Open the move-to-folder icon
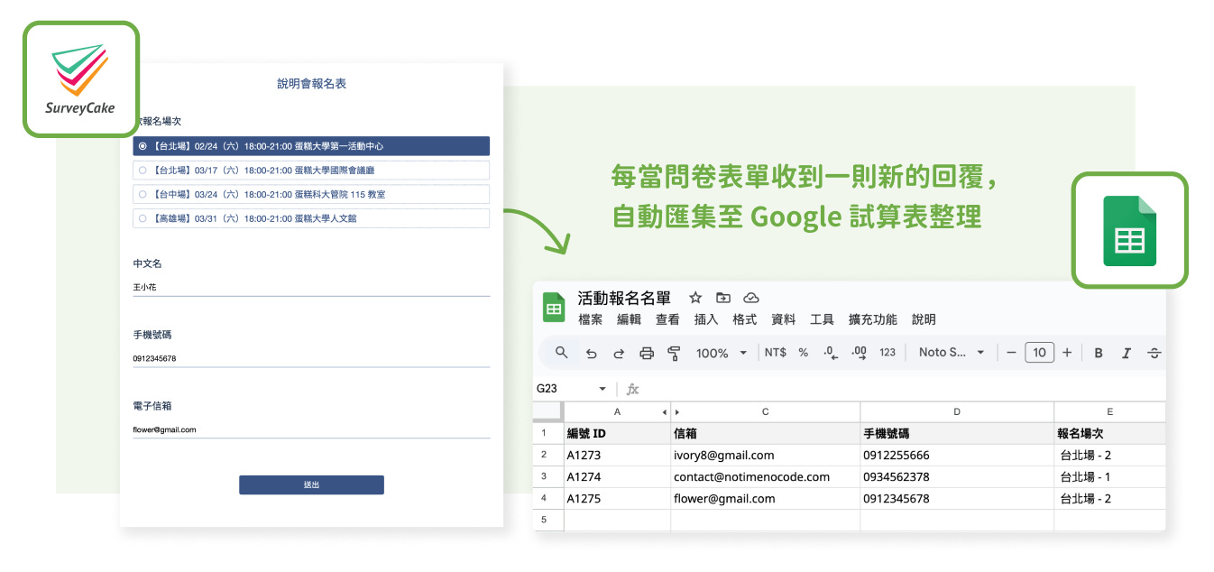This screenshot has height=572, width=1214. [723, 297]
